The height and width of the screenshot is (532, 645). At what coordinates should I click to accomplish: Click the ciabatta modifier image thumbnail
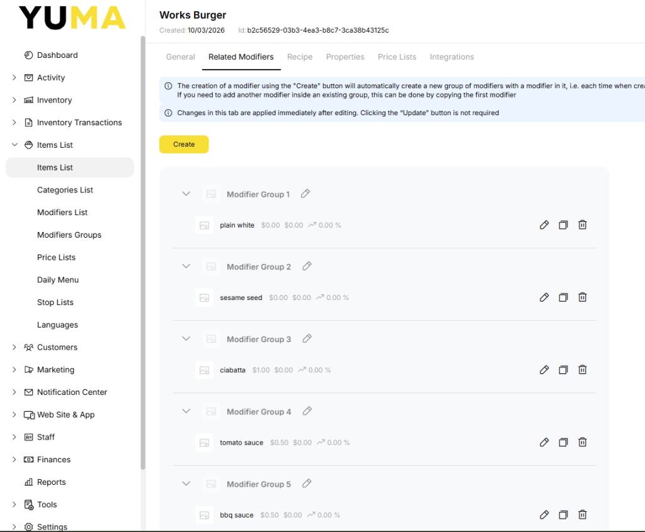pos(204,370)
